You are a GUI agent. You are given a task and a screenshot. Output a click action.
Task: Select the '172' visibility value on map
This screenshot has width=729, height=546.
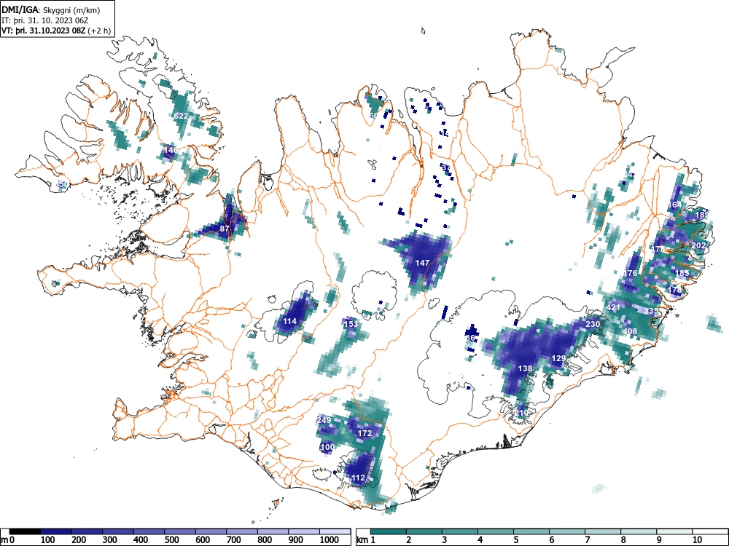(x=365, y=433)
